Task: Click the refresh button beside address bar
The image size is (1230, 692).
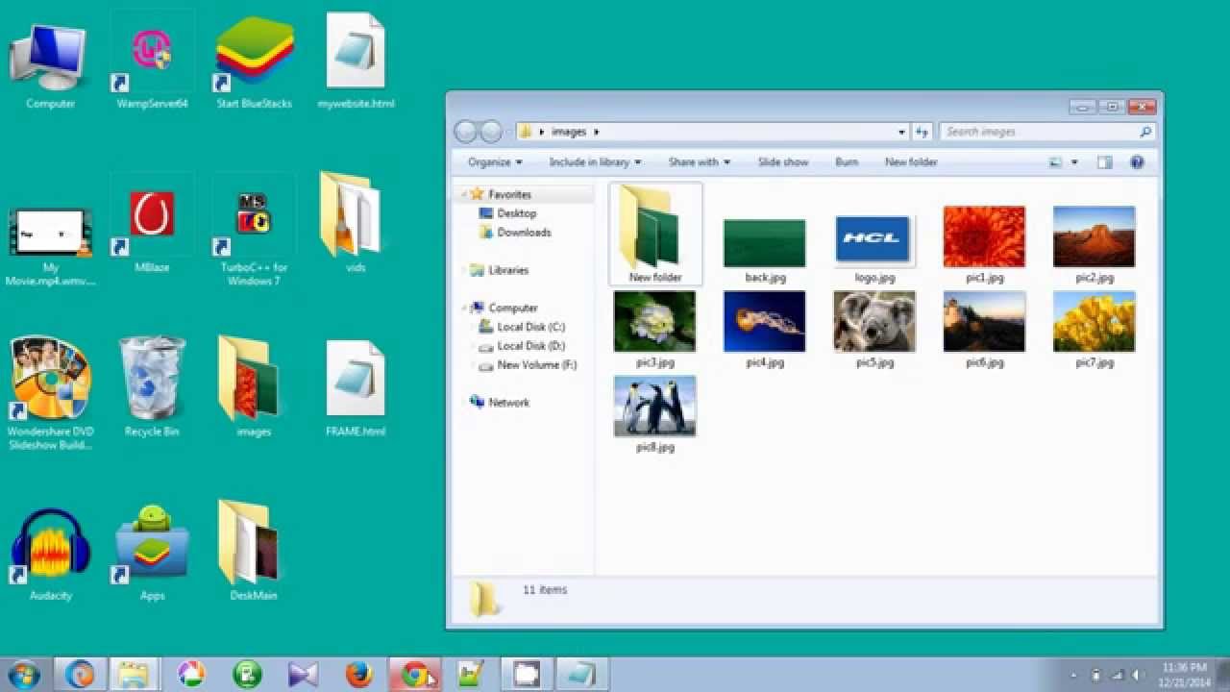Action: point(922,132)
